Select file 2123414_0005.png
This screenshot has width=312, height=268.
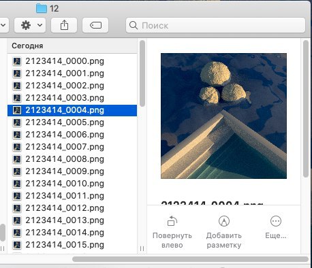tap(72, 122)
